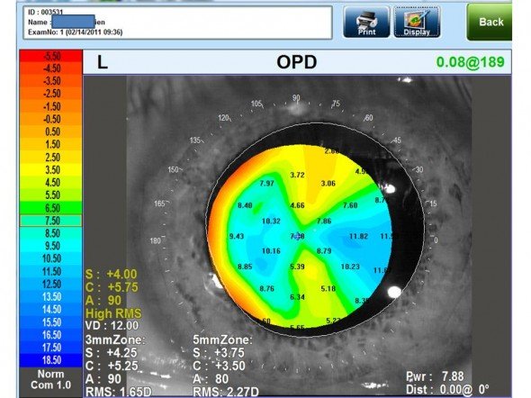The width and height of the screenshot is (531, 398).
Task: Select the 16.50 color scale step
Action: click(50, 335)
